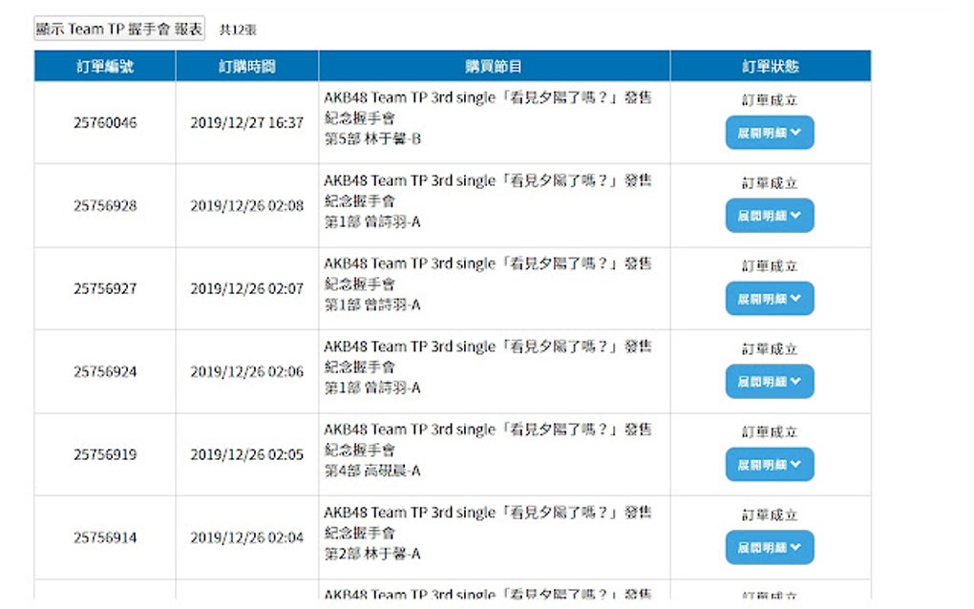Viewport: 974px width, 609px height.
Task: Expand details for order 25756928
Action: pyautogui.click(x=770, y=216)
